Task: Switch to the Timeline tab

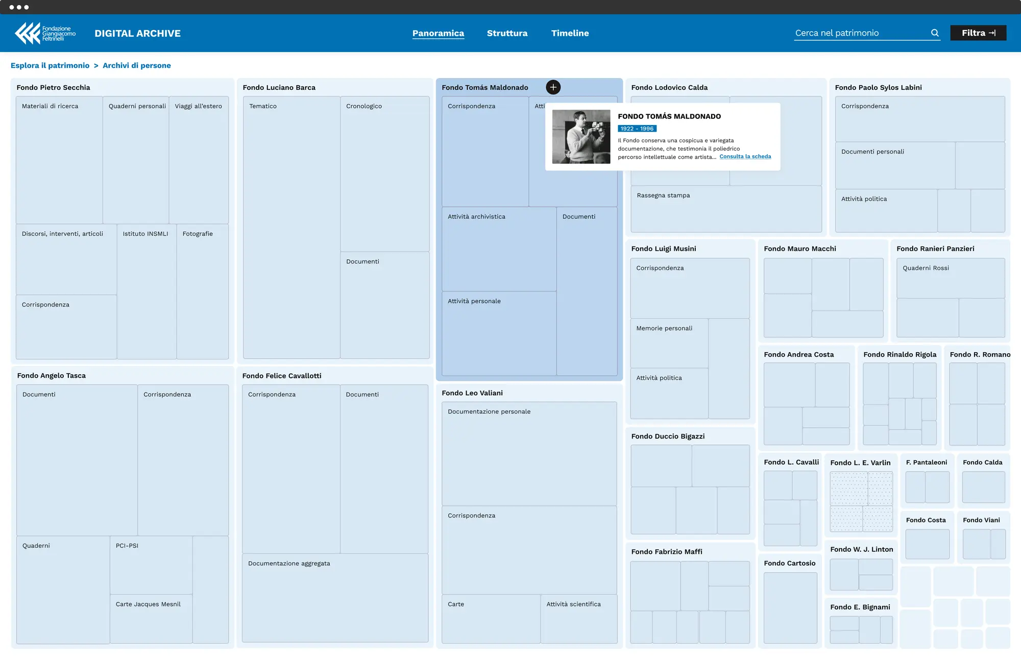Action: coord(570,33)
